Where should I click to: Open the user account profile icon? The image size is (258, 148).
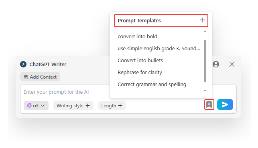pos(216,64)
